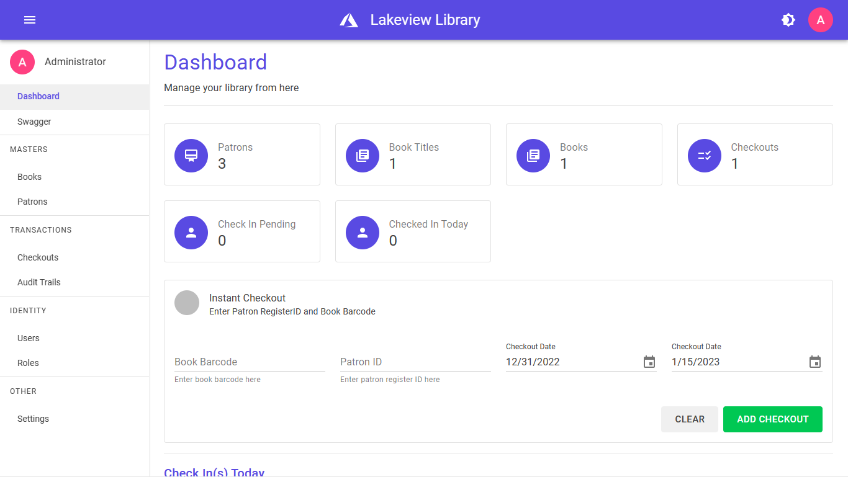The width and height of the screenshot is (848, 477).
Task: Click the Checkouts card icon
Action: tap(705, 155)
